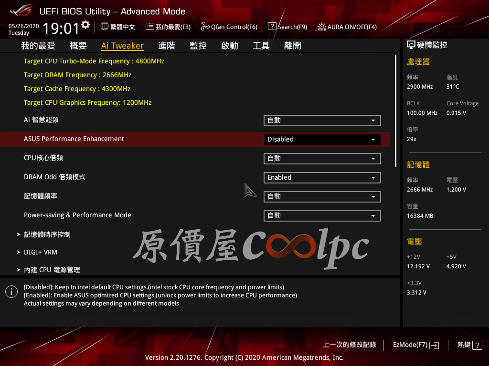Click Target CPU Turbo-Mode Frequency text
Image resolution: width=489 pixels, height=366 pixels.
(94, 61)
